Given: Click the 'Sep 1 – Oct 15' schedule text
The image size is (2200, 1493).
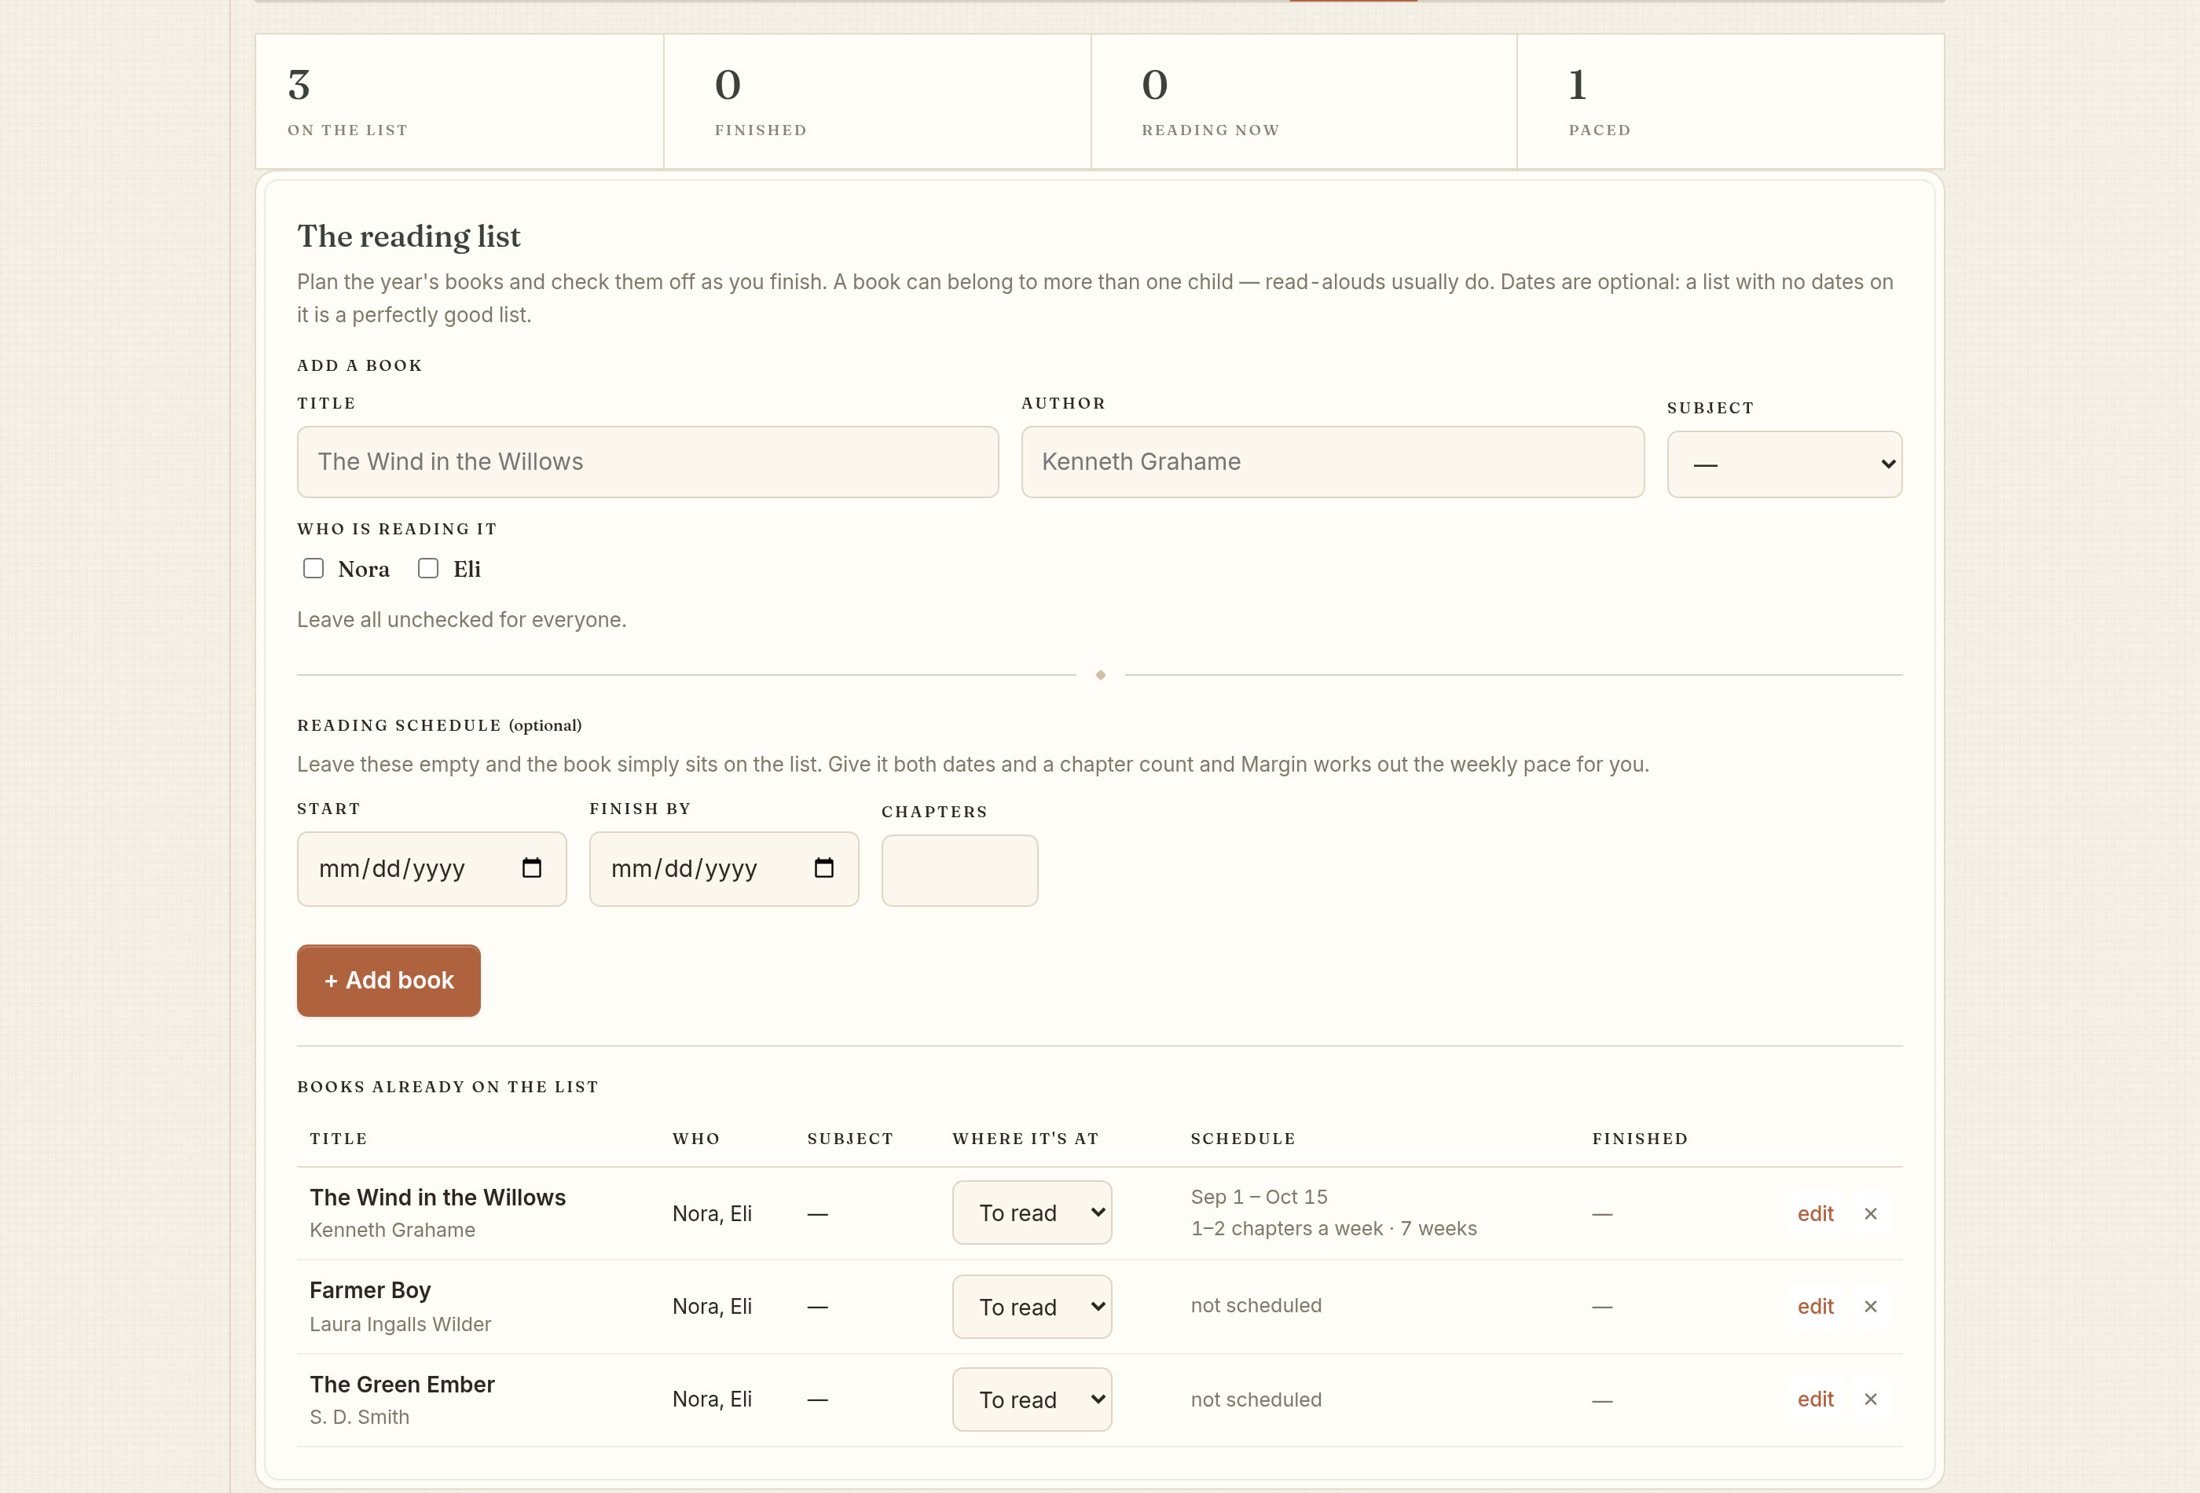Looking at the screenshot, I should click(1259, 1197).
